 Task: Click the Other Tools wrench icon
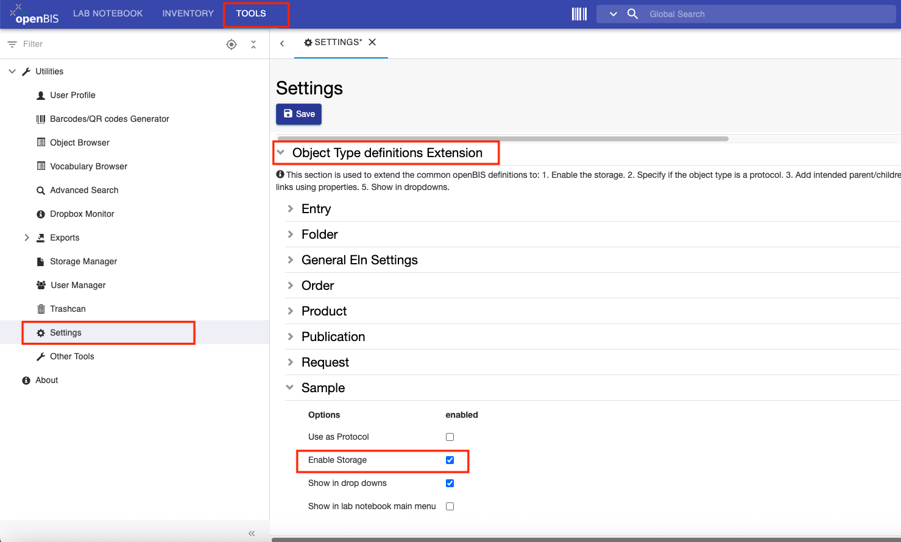41,356
